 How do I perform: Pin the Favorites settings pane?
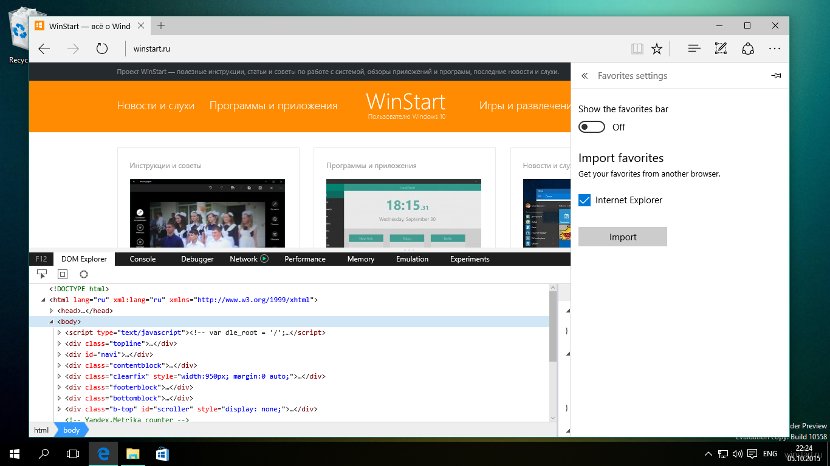point(776,76)
